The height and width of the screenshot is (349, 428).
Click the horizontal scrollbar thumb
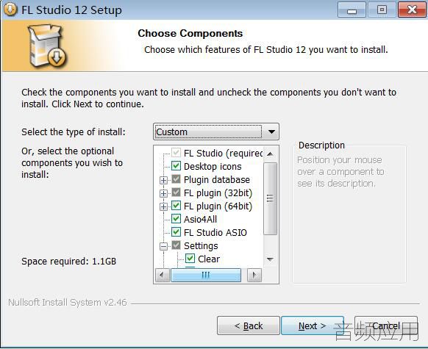click(205, 275)
